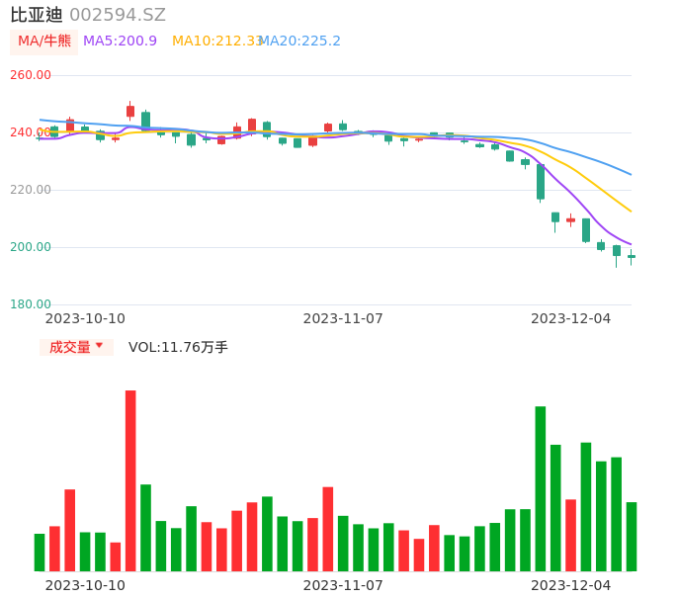Click the MA20:225.2 legend label
Screen dimensions: 678x599
click(x=300, y=42)
